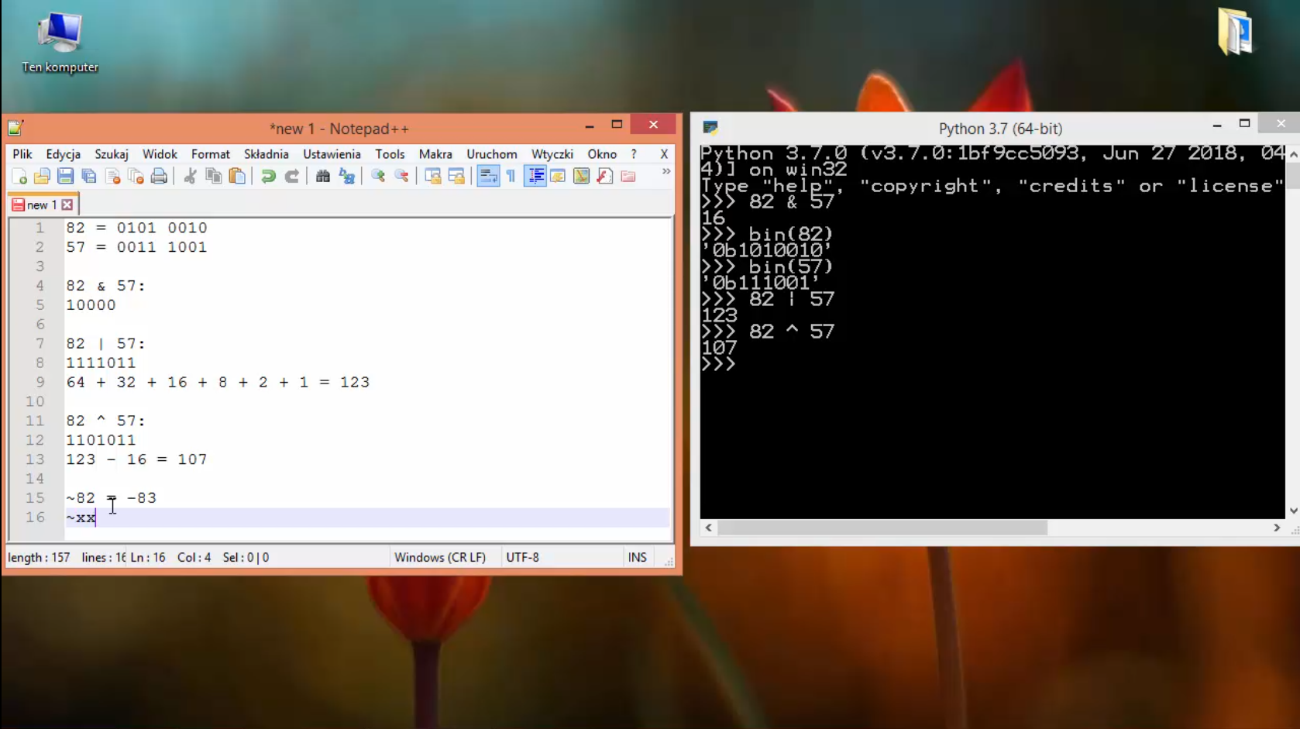This screenshot has width=1300, height=729.
Task: Click the Print toolbar icon
Action: pyautogui.click(x=159, y=177)
